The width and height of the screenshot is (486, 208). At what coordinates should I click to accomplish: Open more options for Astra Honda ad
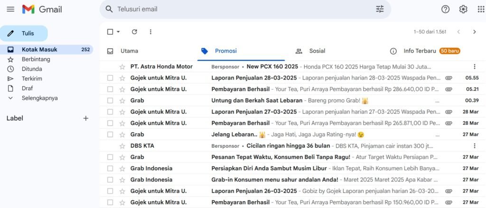[x=474, y=66]
